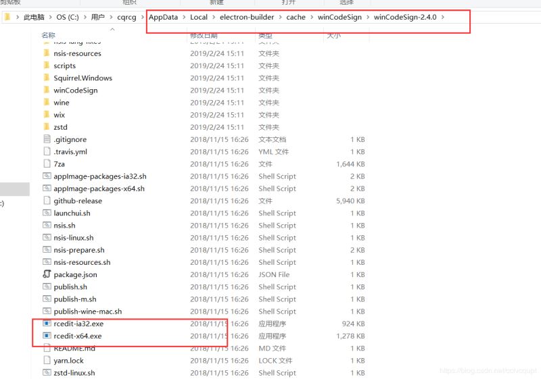
Task: Click the Squirrel.Windows folder icon
Action: [x=47, y=78]
